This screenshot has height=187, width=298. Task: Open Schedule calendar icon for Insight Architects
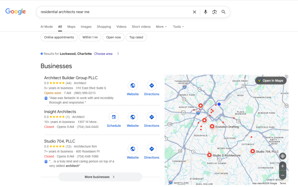coord(114,117)
